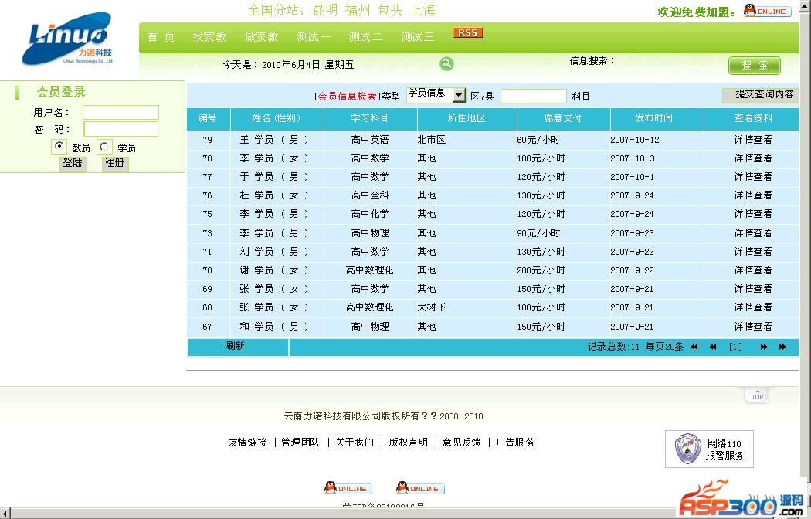Click the orange RSS feed icon
Image resolution: width=811 pixels, height=519 pixels.
coord(468,32)
